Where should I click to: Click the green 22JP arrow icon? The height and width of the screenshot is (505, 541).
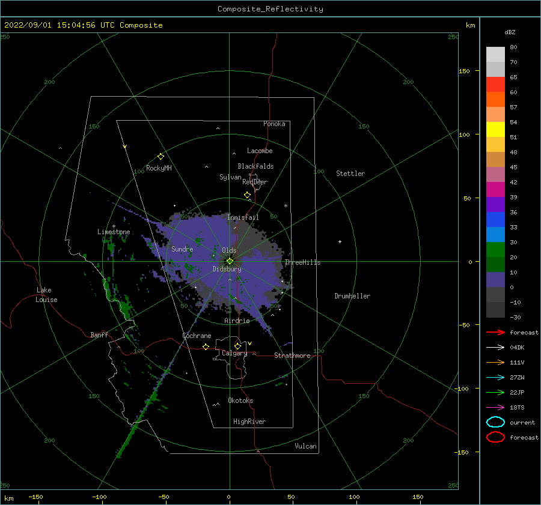pos(495,392)
